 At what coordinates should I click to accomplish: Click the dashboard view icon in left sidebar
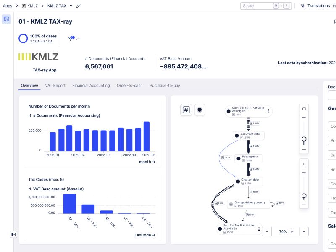[6, 19]
